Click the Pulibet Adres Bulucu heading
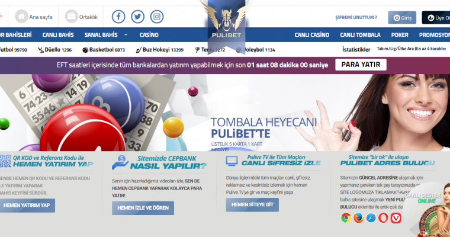 click(x=387, y=163)
